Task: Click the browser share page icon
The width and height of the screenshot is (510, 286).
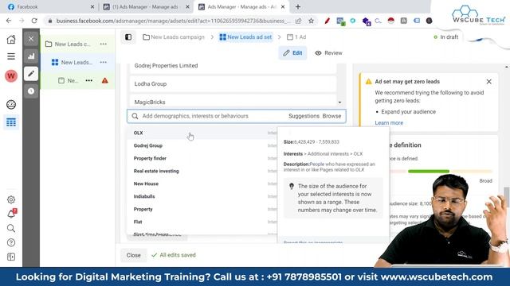Action: click(298, 21)
